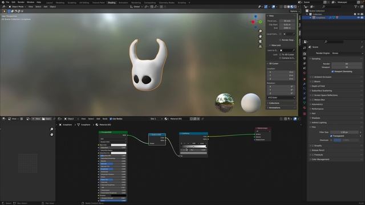365x205 pixels.
Task: Toggle Transparent film checkbox
Action: pyautogui.click(x=331, y=136)
